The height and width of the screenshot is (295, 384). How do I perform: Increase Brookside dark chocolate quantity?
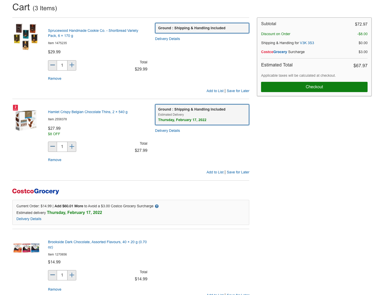(72, 275)
